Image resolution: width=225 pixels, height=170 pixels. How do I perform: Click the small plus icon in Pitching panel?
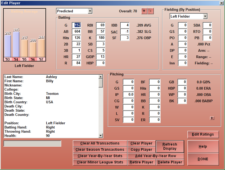coord(212,118)
